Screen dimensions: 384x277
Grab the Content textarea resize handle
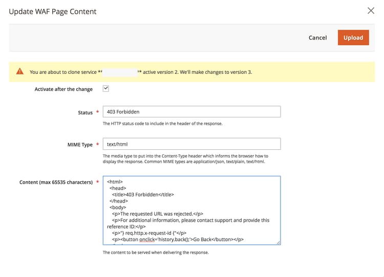278,242
